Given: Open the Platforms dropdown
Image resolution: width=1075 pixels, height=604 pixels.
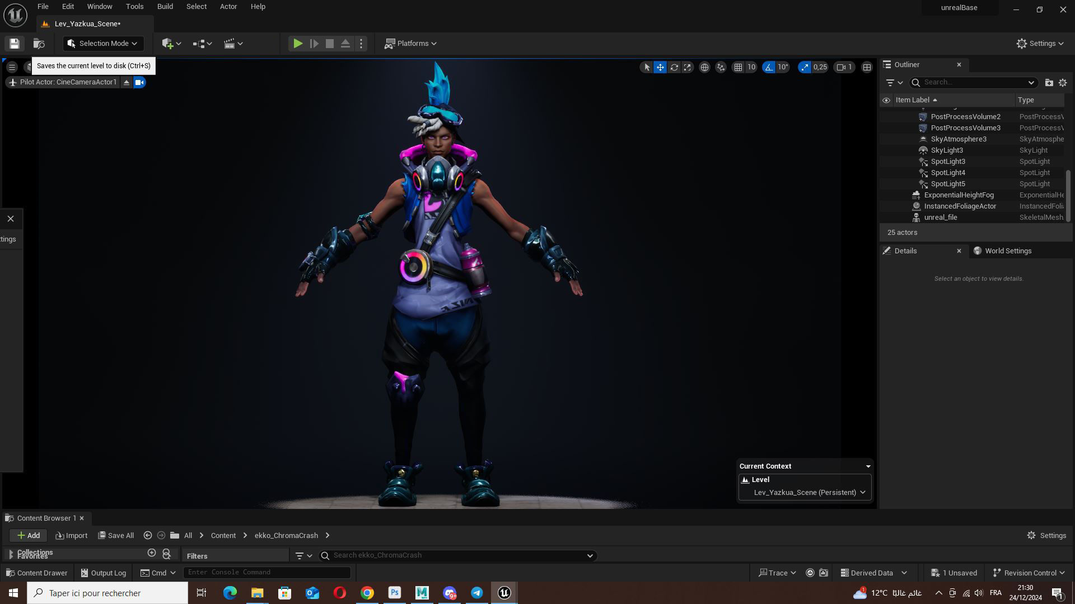Looking at the screenshot, I should [410, 44].
